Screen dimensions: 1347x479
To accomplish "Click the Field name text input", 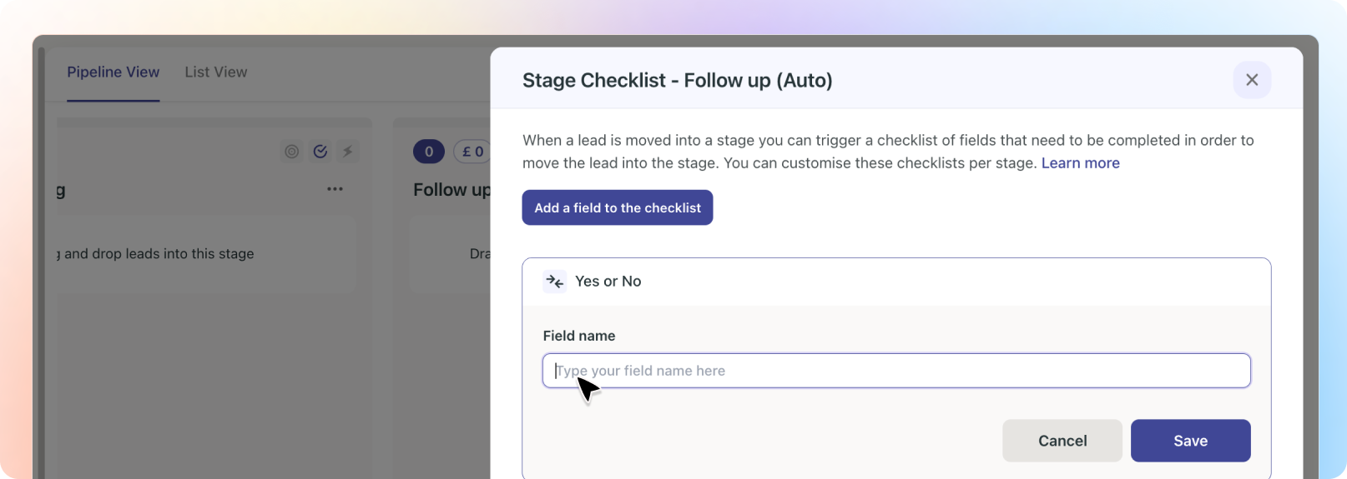I will 895,371.
